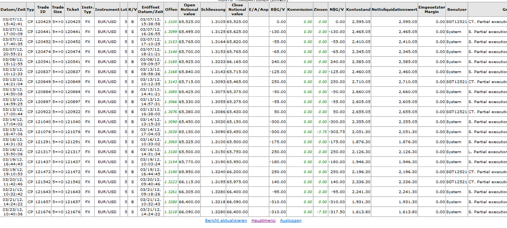507x228 pixels.
Task: Click the Bericht aktualisieren link
Action: coord(226,220)
